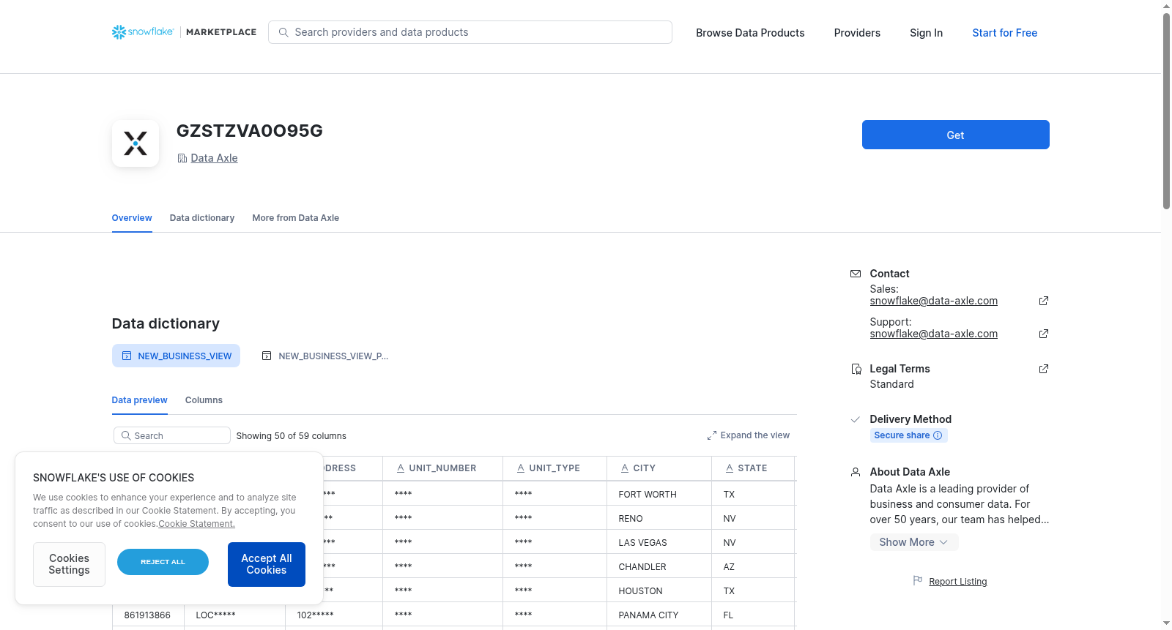Click the About Data Axle person icon
The width and height of the screenshot is (1172, 630).
coord(856,472)
